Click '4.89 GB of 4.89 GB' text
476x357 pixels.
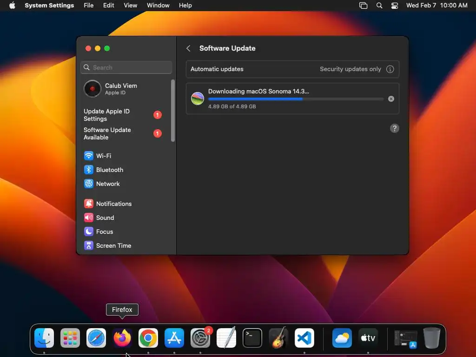(232, 106)
